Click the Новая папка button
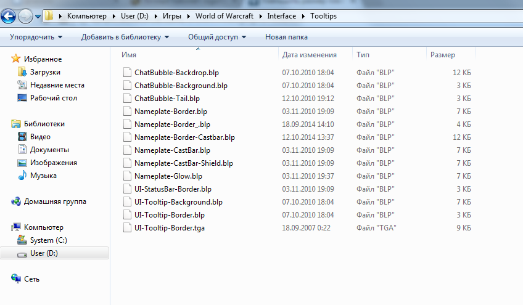 [x=286, y=37]
